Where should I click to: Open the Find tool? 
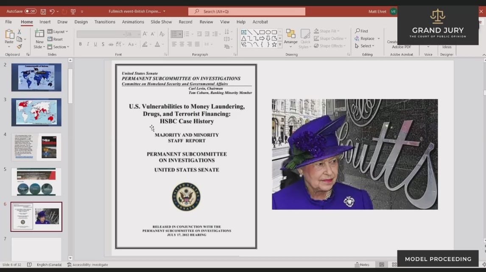[x=362, y=31]
